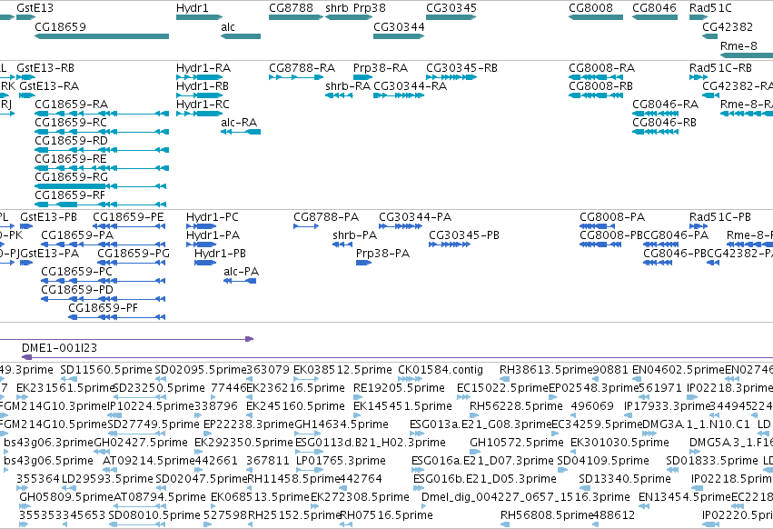Screen dimensions: 773x529
Task: Select protein CG18659-PE
Action: pos(128,217)
